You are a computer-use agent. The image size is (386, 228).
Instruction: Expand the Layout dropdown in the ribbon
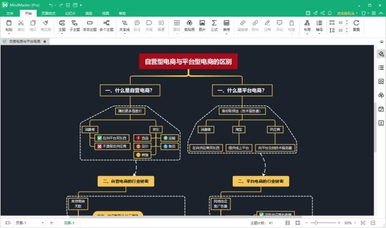point(307,26)
